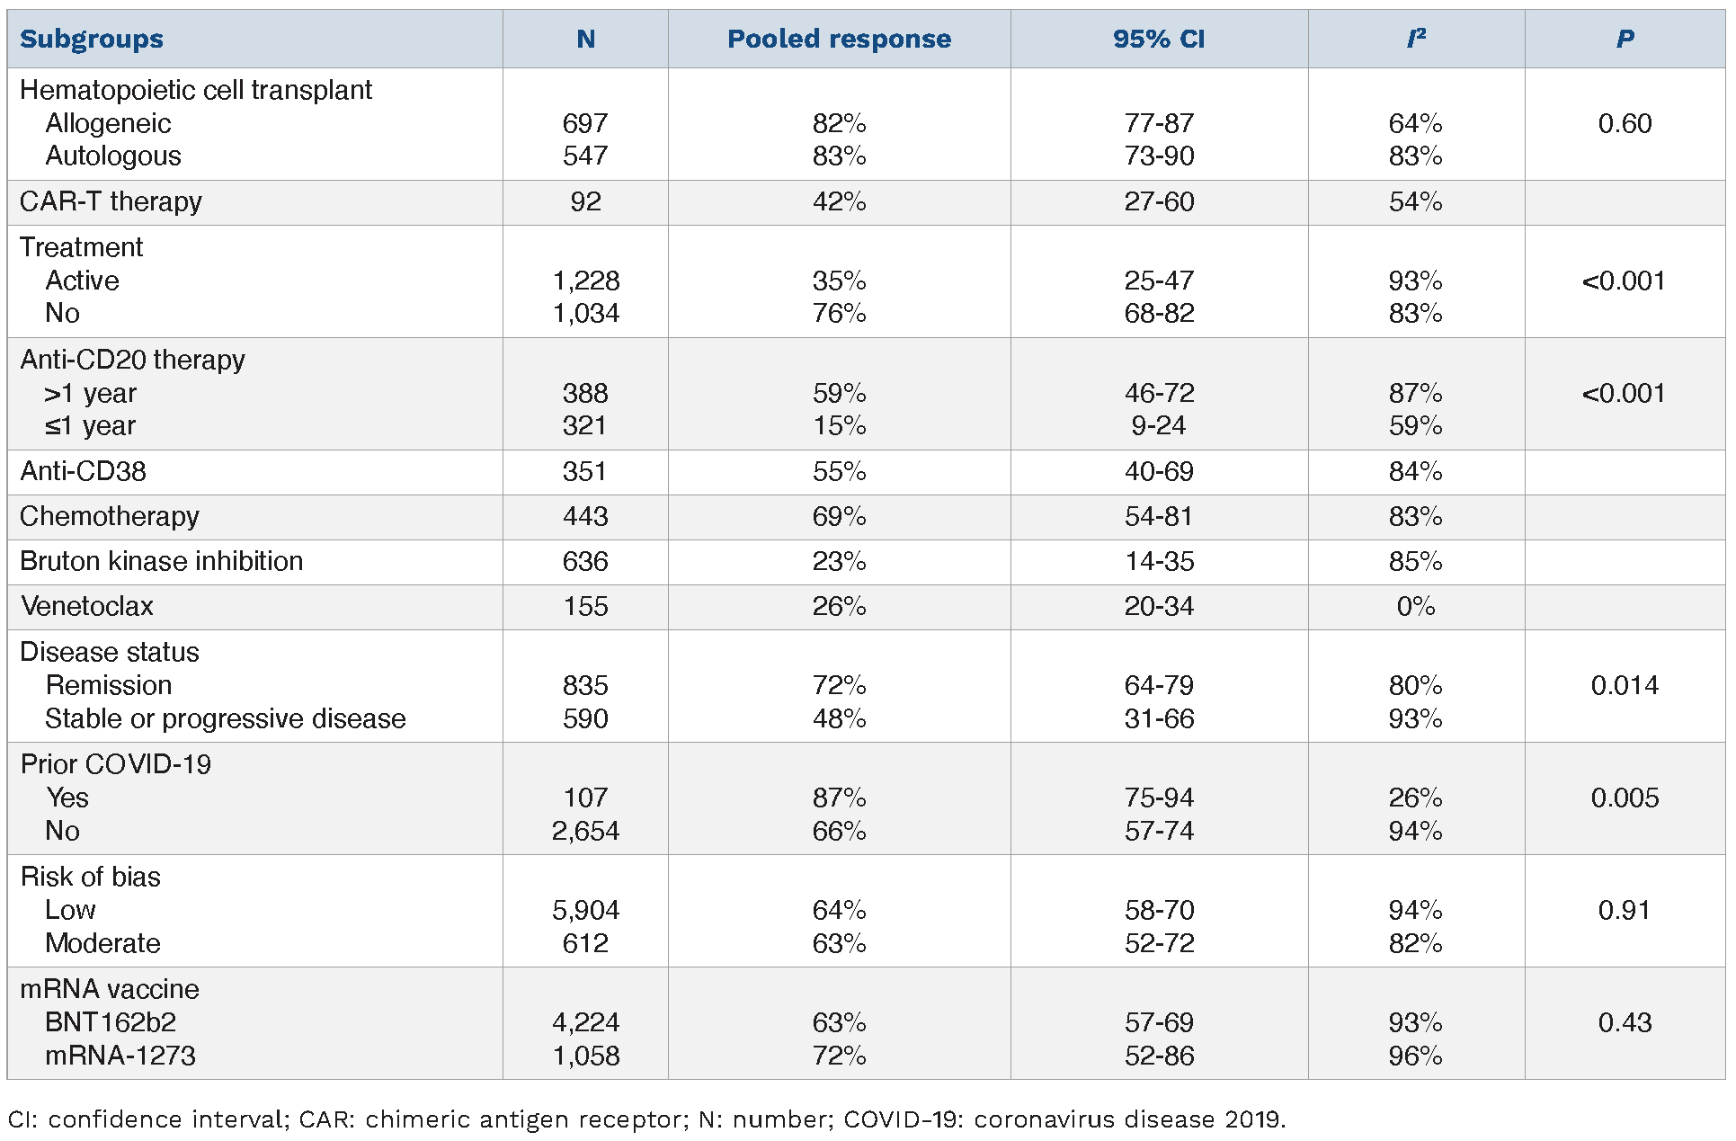This screenshot has width=1736, height=1141.
Task: Click the abbreviations footnote text
Action: tap(647, 1119)
